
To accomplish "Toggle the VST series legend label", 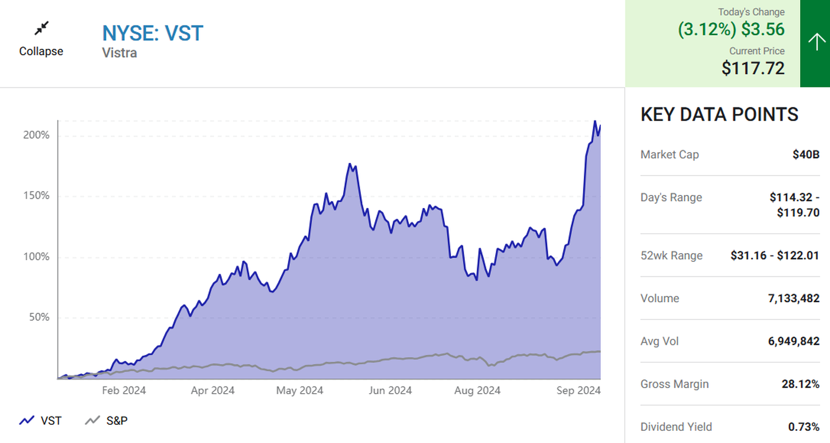I will tap(51, 421).
